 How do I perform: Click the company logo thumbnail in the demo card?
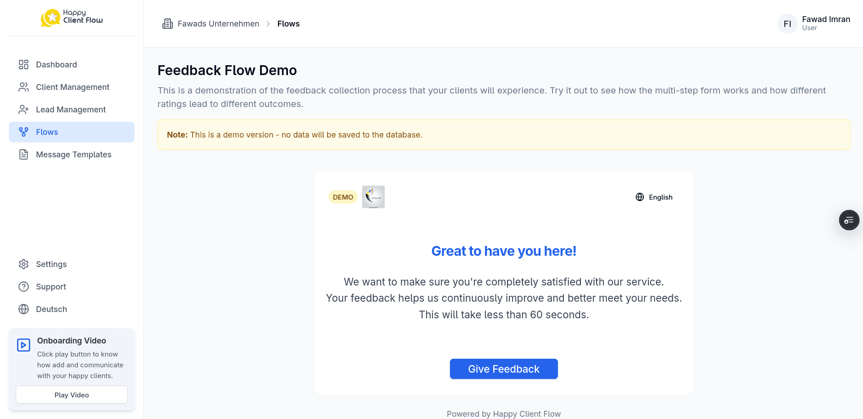[373, 197]
